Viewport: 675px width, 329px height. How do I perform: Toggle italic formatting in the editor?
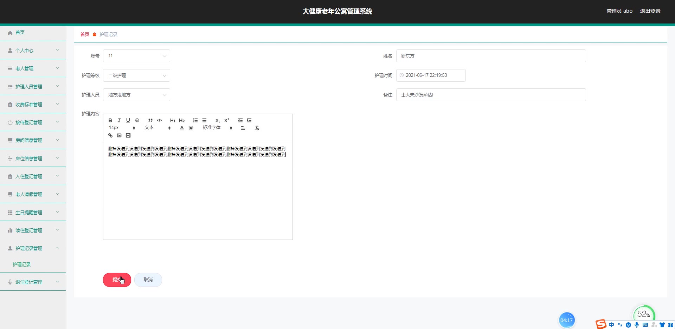[x=119, y=120]
